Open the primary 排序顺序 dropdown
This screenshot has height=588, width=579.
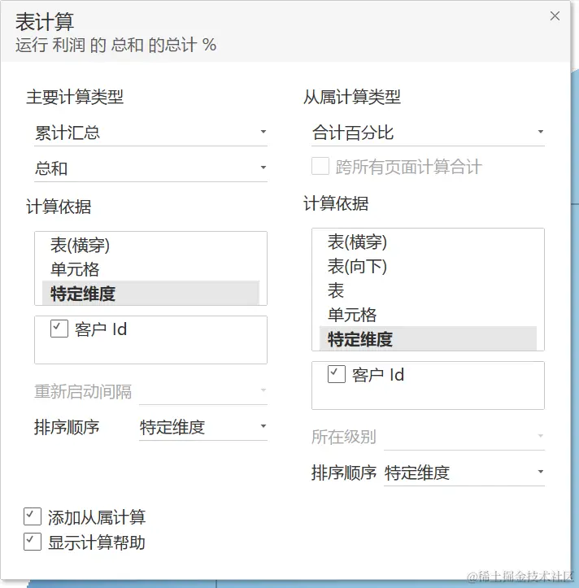point(202,427)
